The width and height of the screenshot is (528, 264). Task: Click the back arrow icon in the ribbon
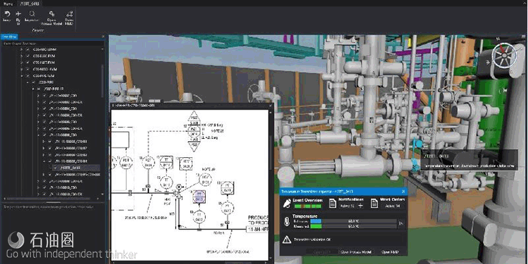coord(7,14)
